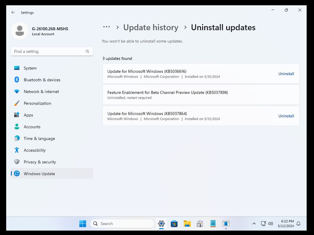The image size is (314, 235).
Task: Click Installed on 5/10/2024 text
Action: tap(202, 77)
